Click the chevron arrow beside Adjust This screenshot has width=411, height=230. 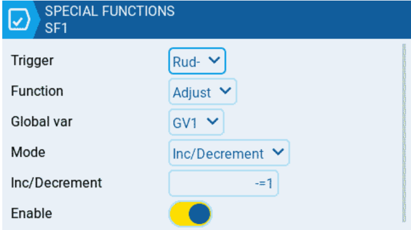click(x=225, y=91)
